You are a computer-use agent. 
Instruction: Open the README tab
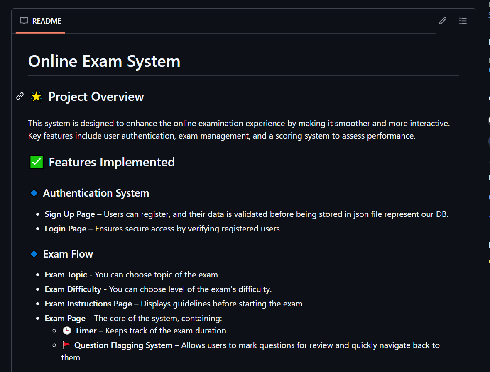pos(40,21)
